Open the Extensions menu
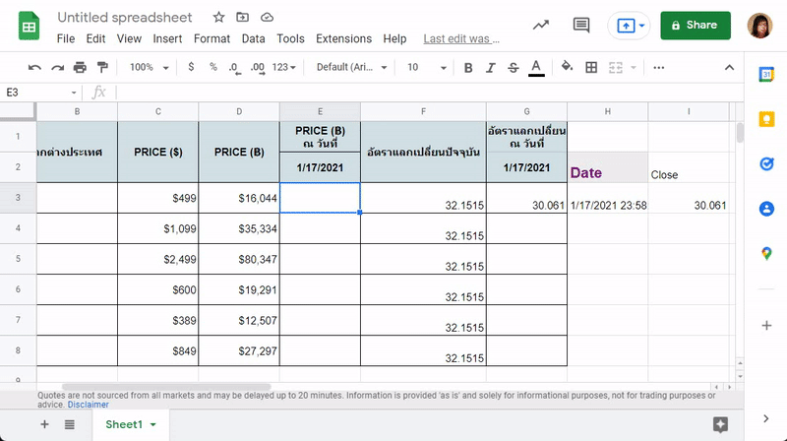 (342, 39)
